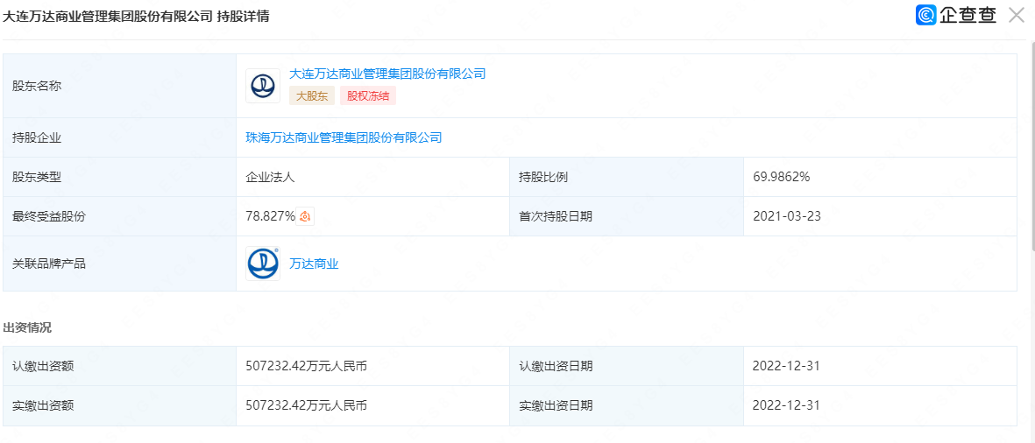Screen dimensions: 1035x443
Task: Open the 珠海万达商业管理集团股份有限公司 company link
Action: coord(344,137)
